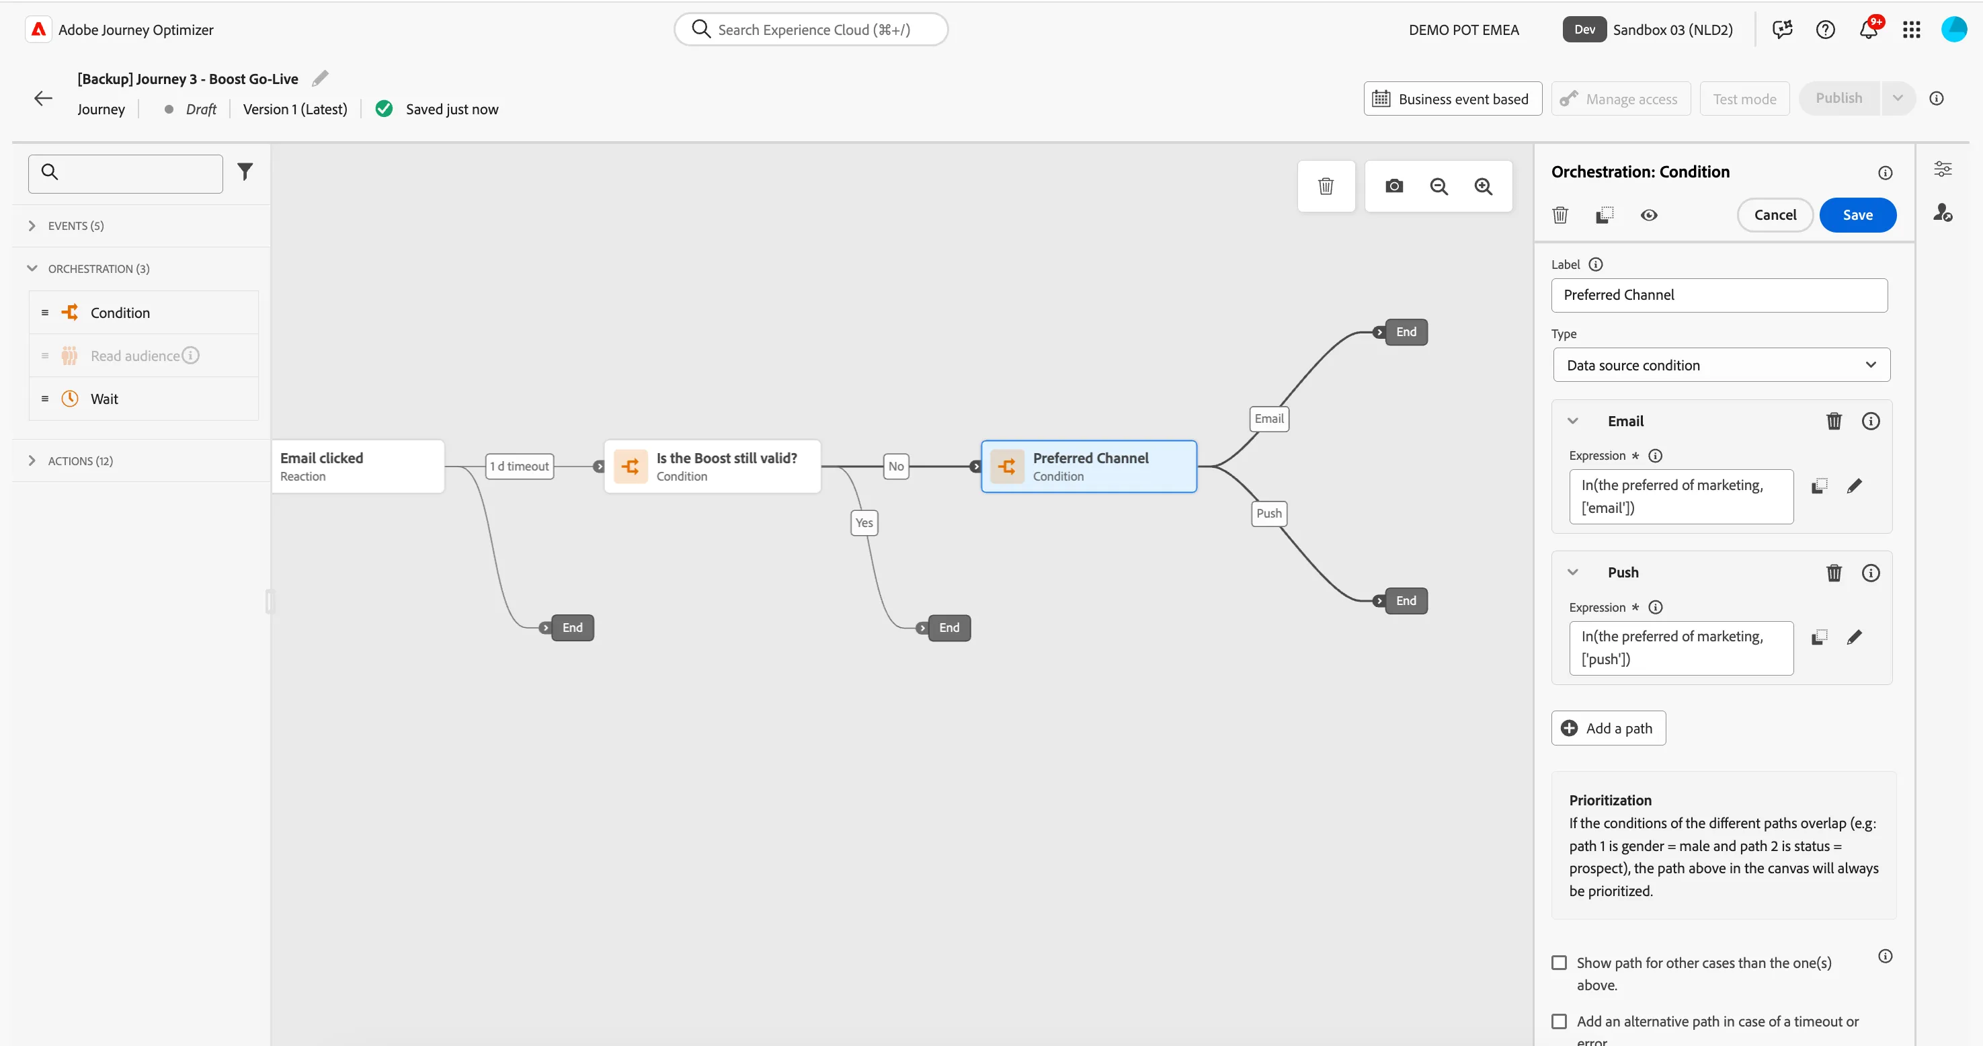Click the End node on Email path
The height and width of the screenshot is (1046, 1983).
click(1406, 331)
